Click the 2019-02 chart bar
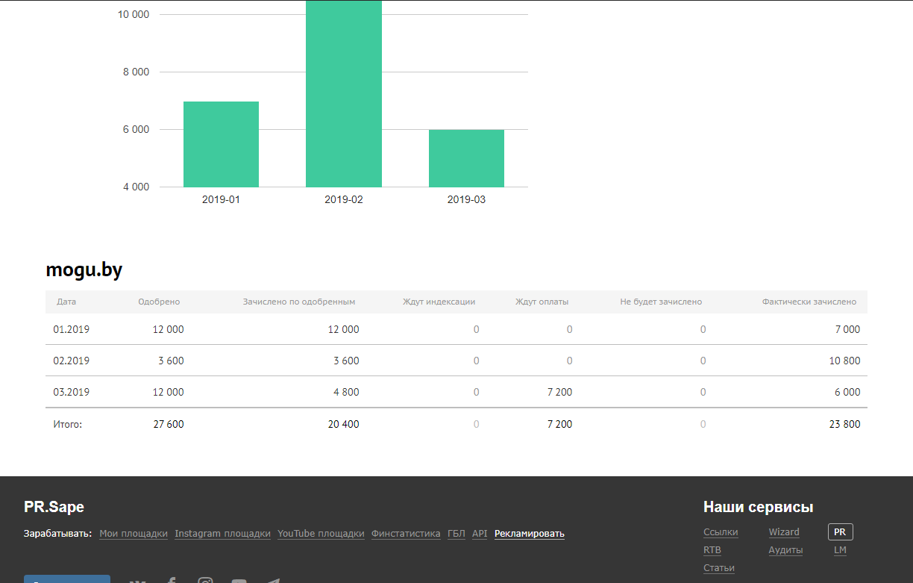Screen dimensions: 913x583 pyautogui.click(x=344, y=93)
